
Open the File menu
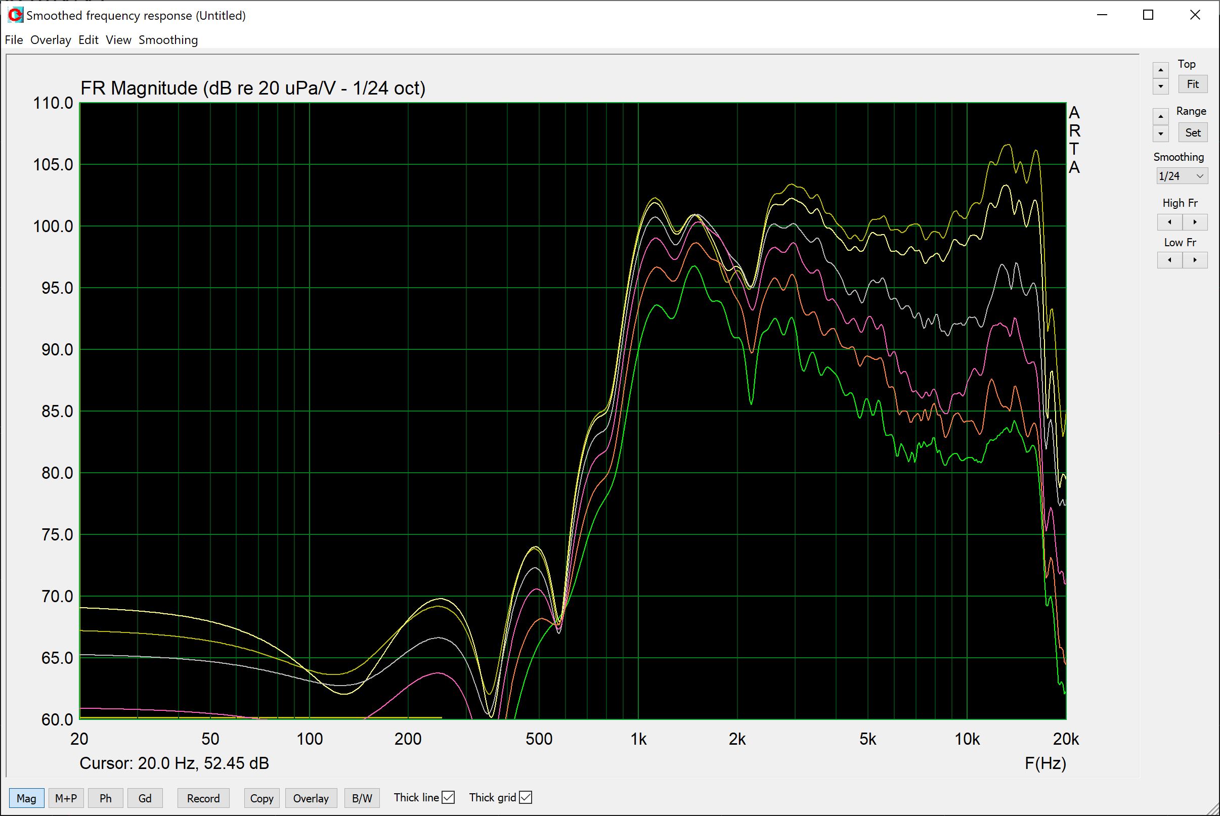click(14, 40)
